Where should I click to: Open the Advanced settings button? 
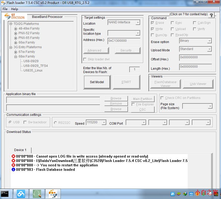coord(96,51)
